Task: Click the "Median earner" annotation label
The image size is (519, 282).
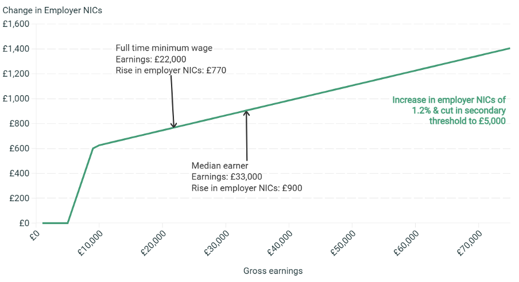Action: click(x=220, y=166)
